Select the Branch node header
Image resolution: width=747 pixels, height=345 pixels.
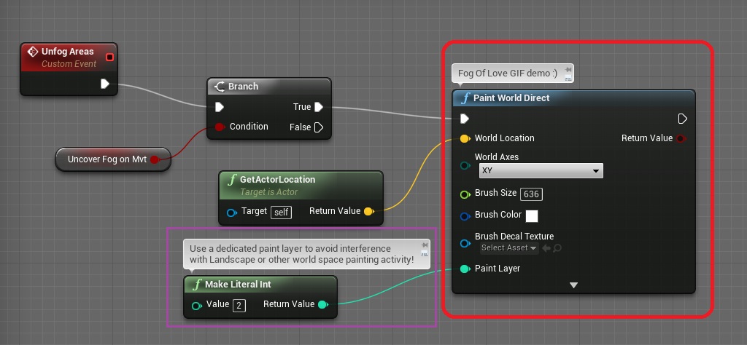tap(269, 87)
